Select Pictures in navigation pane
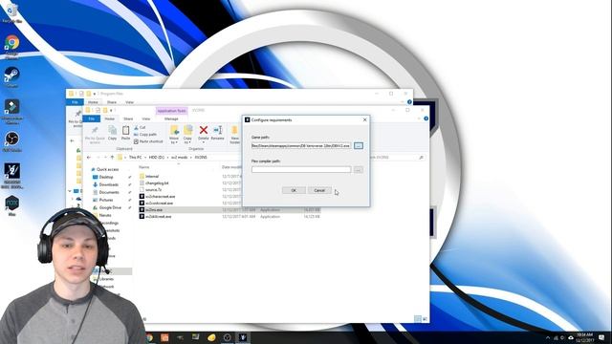 click(x=106, y=200)
